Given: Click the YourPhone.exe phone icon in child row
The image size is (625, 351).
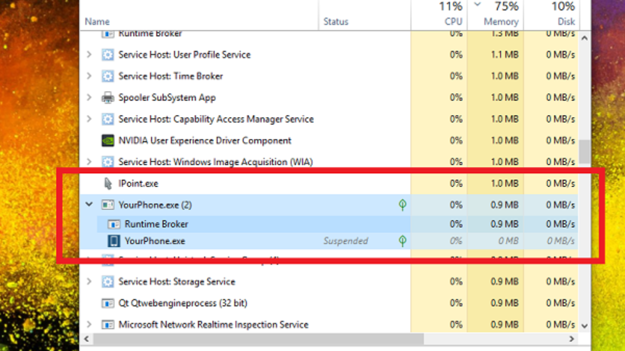Looking at the screenshot, I should [x=114, y=241].
